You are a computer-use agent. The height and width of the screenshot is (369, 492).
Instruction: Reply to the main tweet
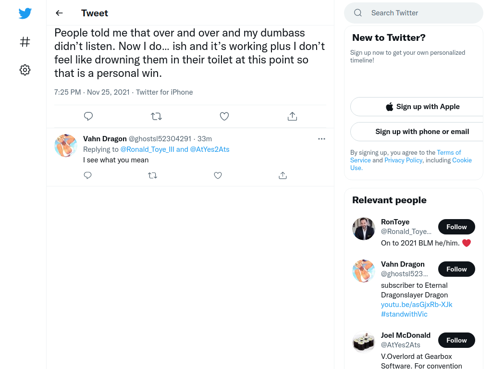[x=88, y=116]
